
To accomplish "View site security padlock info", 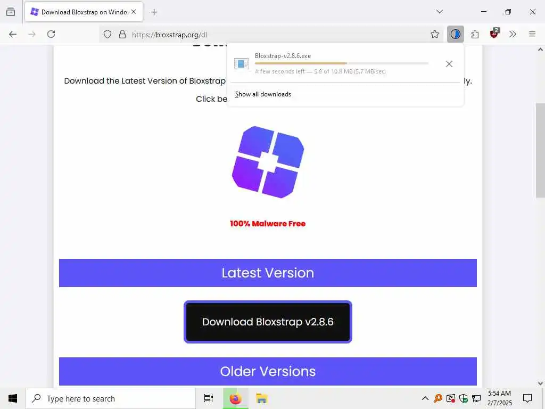I will (x=122, y=34).
